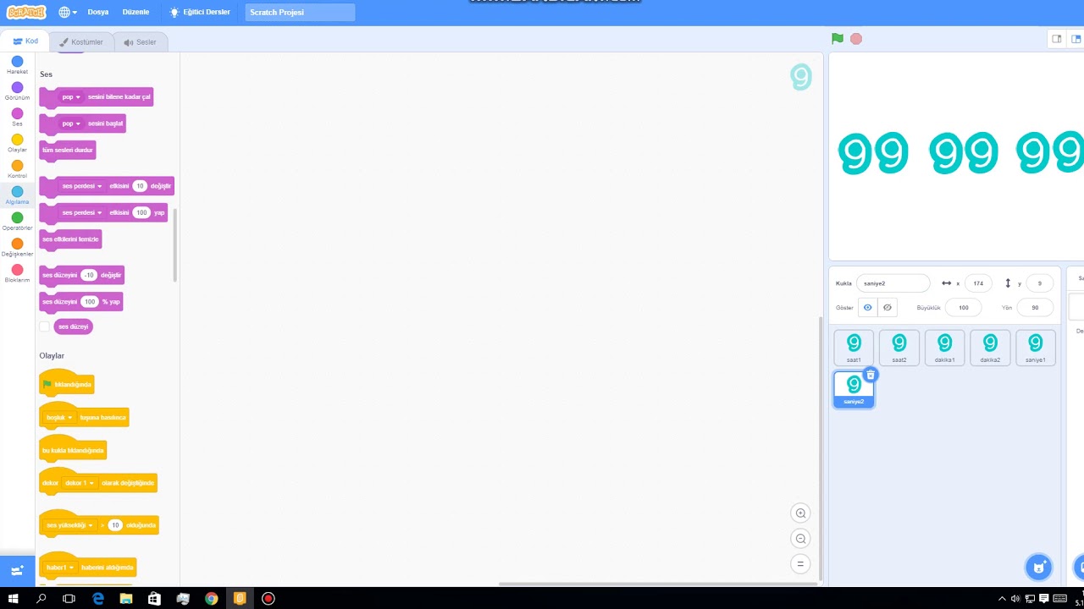
Task: Click the Scratch Projesi title field
Action: tap(301, 13)
